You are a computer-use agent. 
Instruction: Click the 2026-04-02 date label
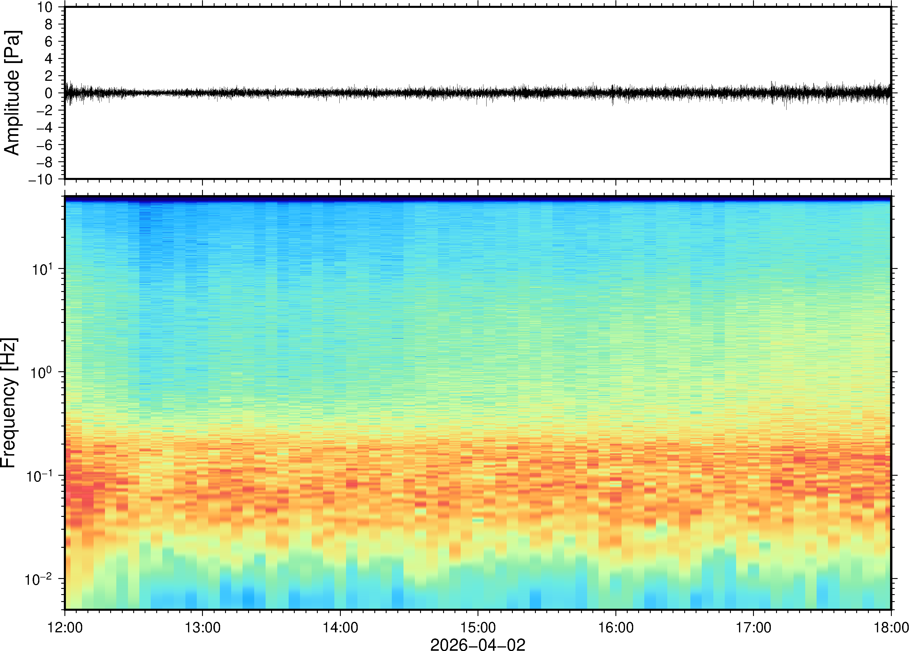click(478, 644)
